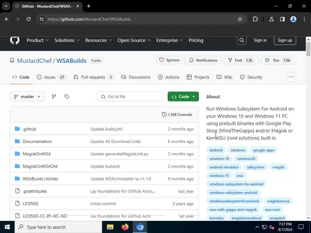Expand the Resources menu
Viewport: 311px width, 233px height.
(x=99, y=40)
